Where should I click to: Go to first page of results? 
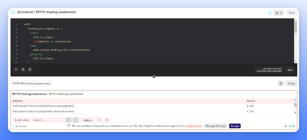(68, 120)
